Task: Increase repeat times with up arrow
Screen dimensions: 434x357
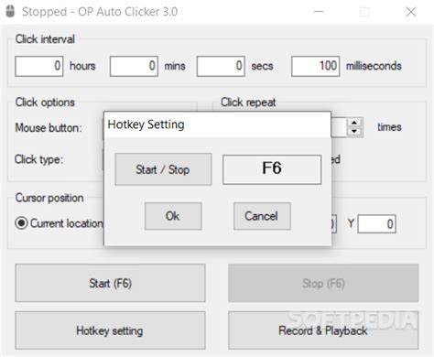Action: (x=354, y=123)
